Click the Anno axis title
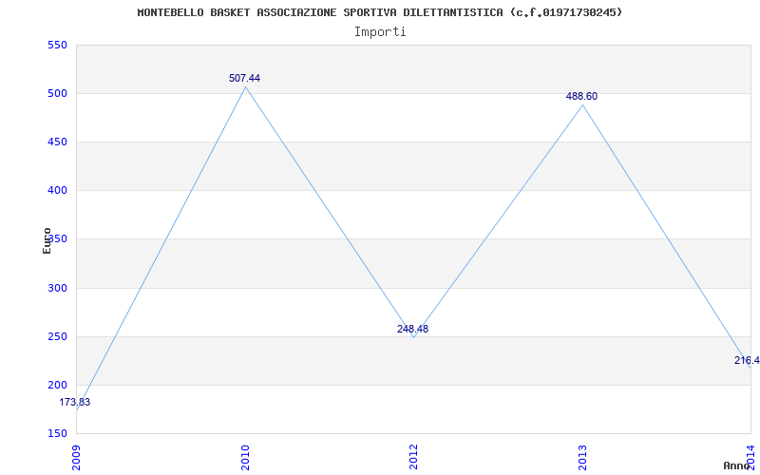The width and height of the screenshot is (760, 475). 737,465
